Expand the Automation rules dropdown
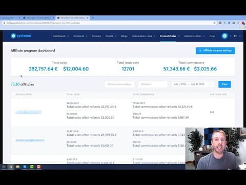This screenshot has width=246, height=185. click(x=143, y=36)
